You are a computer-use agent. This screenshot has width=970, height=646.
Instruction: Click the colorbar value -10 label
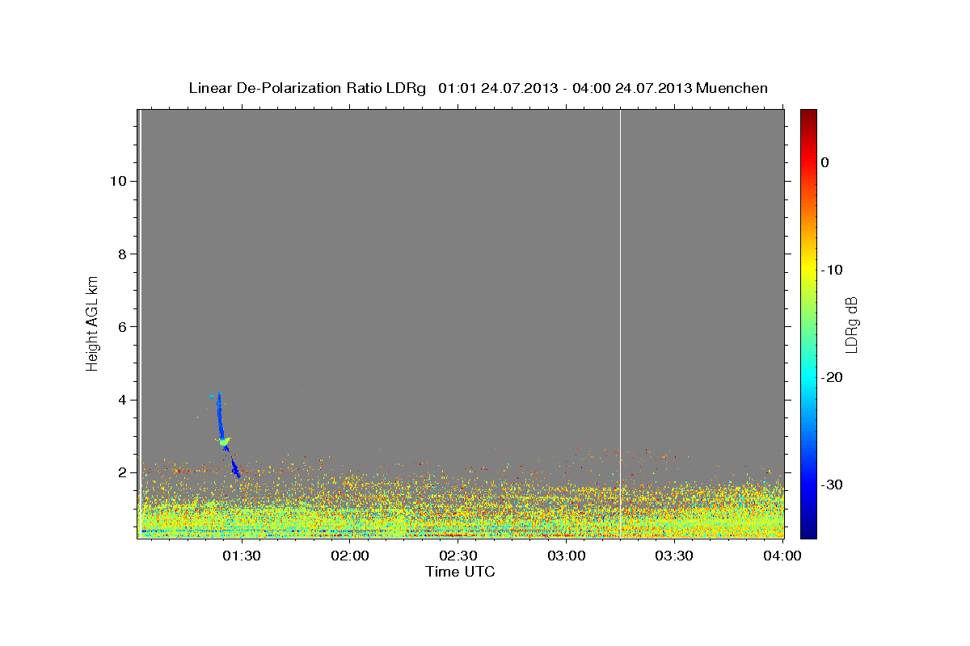(x=832, y=270)
